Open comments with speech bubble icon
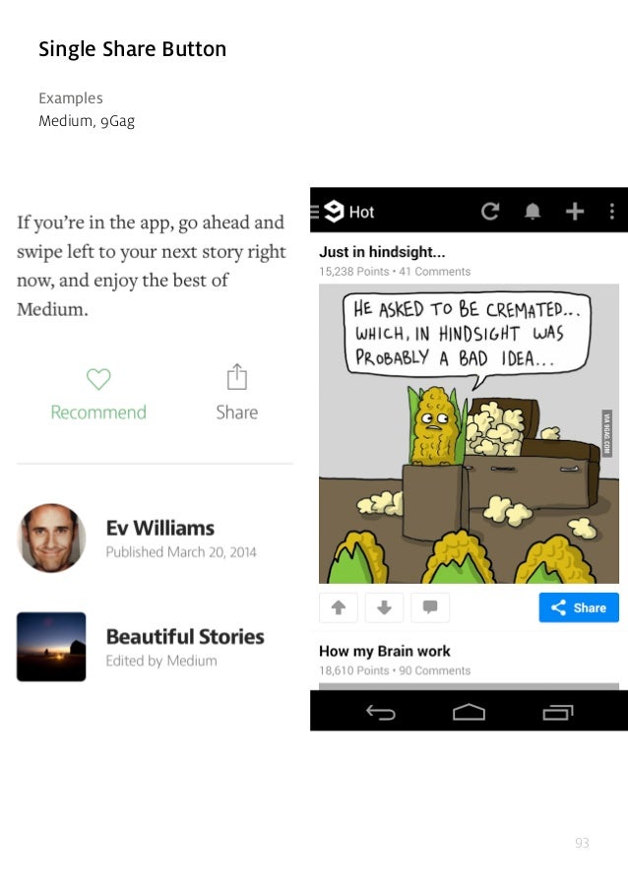Viewport: 628px width, 889px height. [430, 607]
